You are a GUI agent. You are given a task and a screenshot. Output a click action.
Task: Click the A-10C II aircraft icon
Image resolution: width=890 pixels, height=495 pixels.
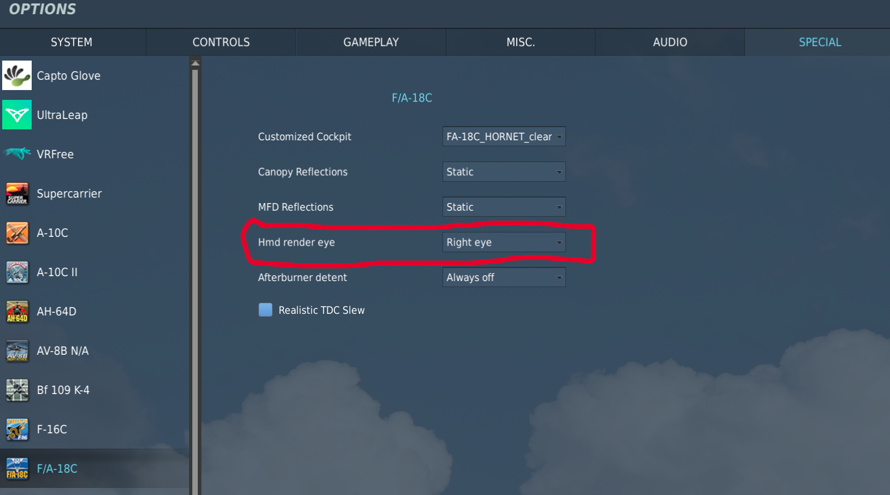click(17, 272)
